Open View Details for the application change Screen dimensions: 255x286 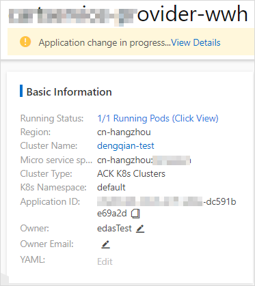pyautogui.click(x=196, y=42)
